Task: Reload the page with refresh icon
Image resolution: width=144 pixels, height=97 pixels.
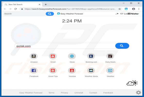Action: coord(15,9)
